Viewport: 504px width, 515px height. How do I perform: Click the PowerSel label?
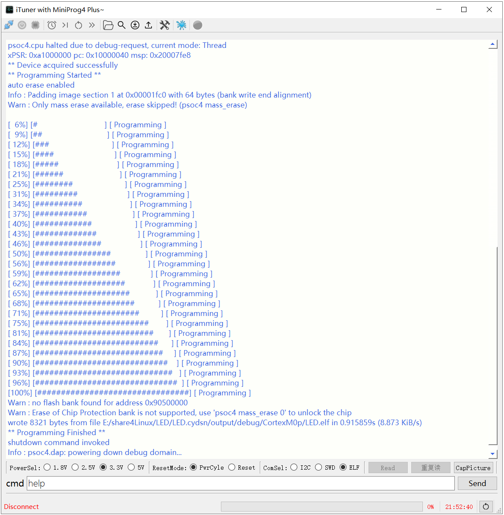point(25,468)
